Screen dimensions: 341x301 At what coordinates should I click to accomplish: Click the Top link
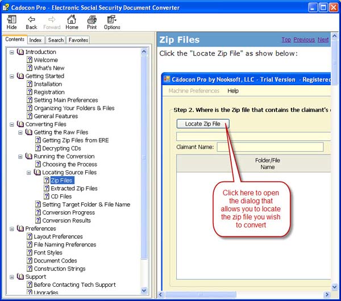286,40
